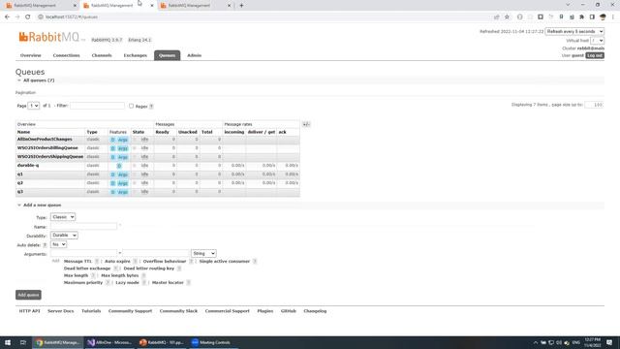Screen dimensions: 620x349
Task: Open the browser extensions puzzle icon
Action: (x=581, y=17)
